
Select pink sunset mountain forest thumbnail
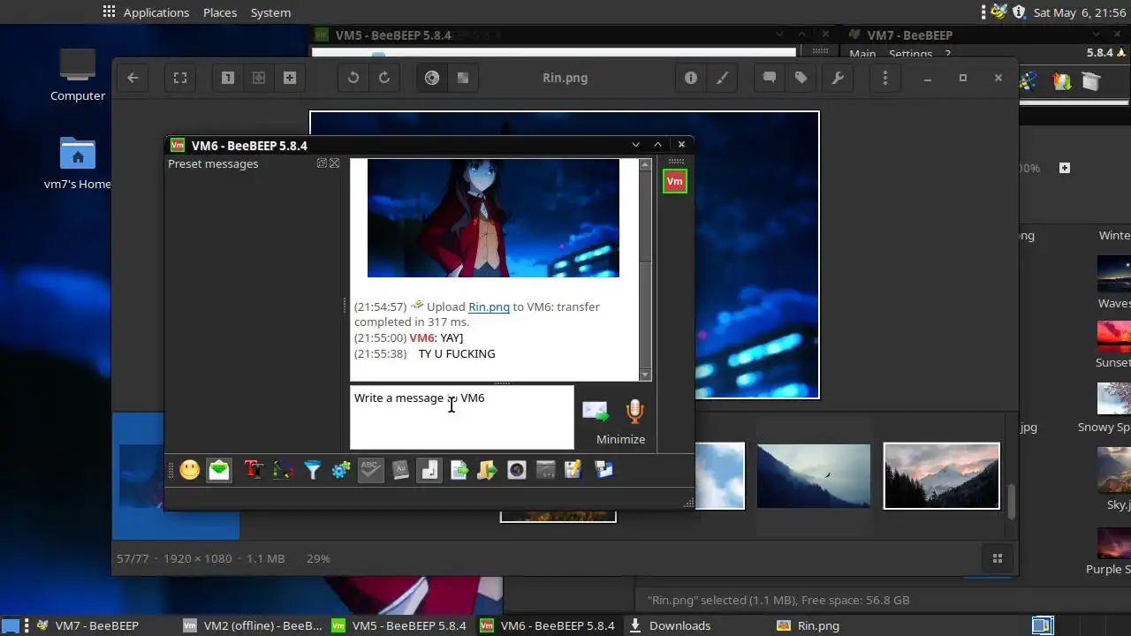click(x=942, y=476)
